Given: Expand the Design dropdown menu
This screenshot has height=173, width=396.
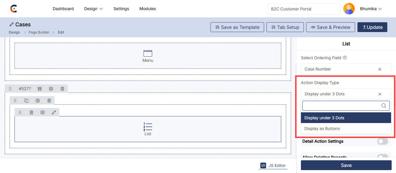Looking at the screenshot, I should [93, 9].
